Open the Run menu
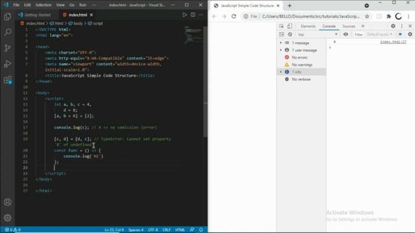The height and width of the screenshot is (233, 415). 82,5
